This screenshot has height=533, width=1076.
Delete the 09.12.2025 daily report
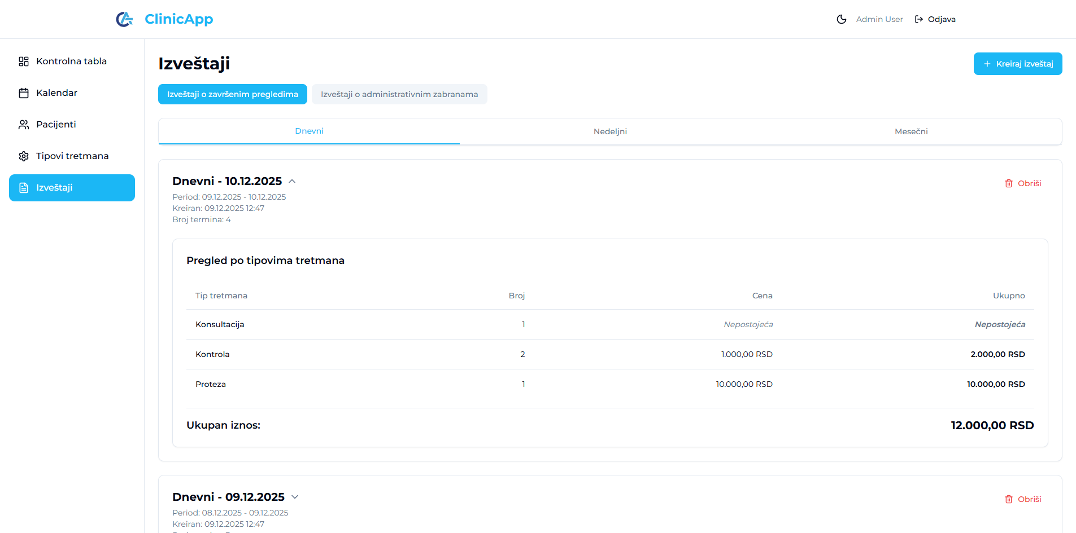point(1023,499)
